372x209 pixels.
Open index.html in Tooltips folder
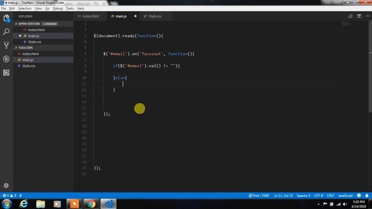(44, 54)
